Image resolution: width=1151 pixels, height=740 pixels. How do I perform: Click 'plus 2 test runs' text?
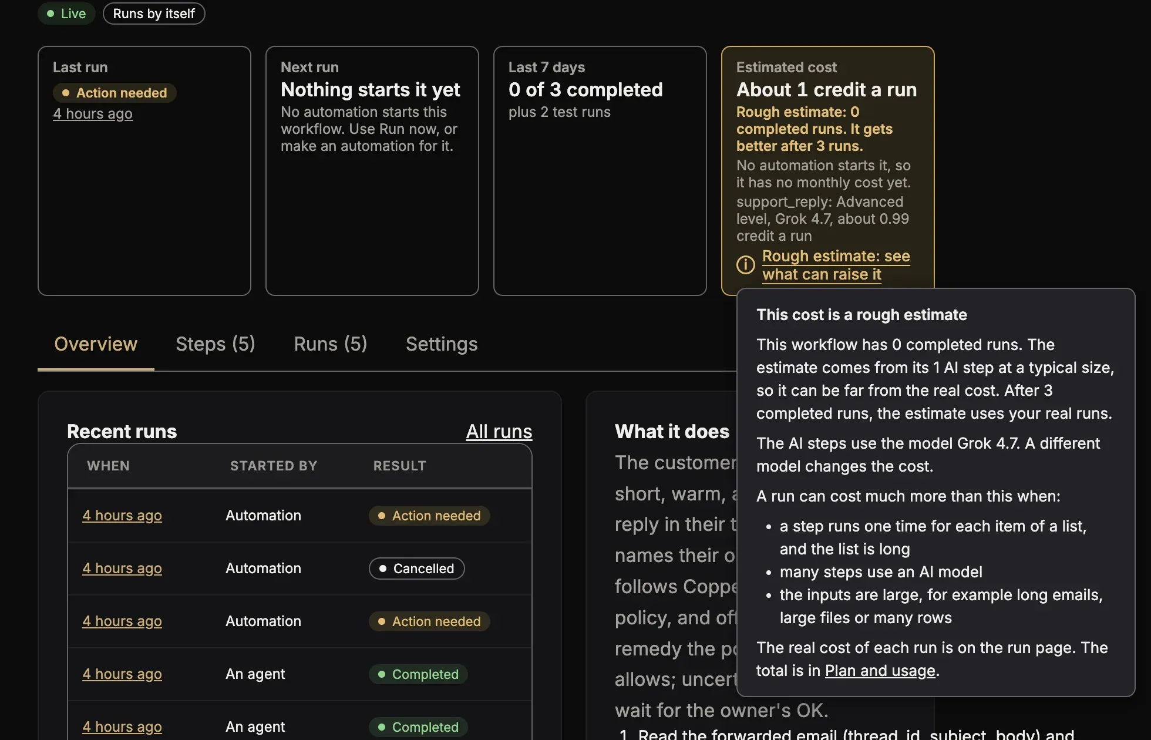pyautogui.click(x=560, y=112)
